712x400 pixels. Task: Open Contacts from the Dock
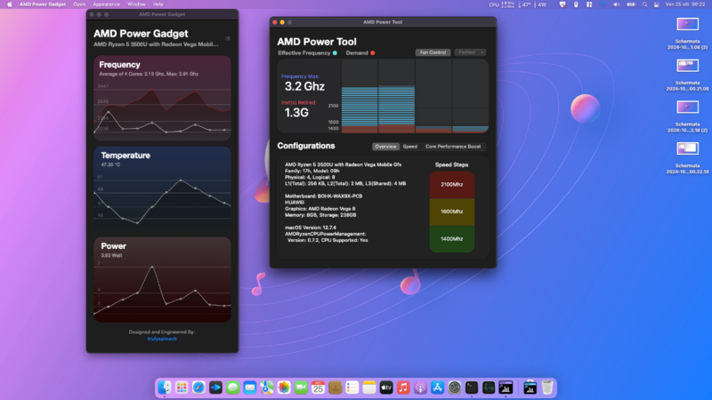click(x=336, y=388)
